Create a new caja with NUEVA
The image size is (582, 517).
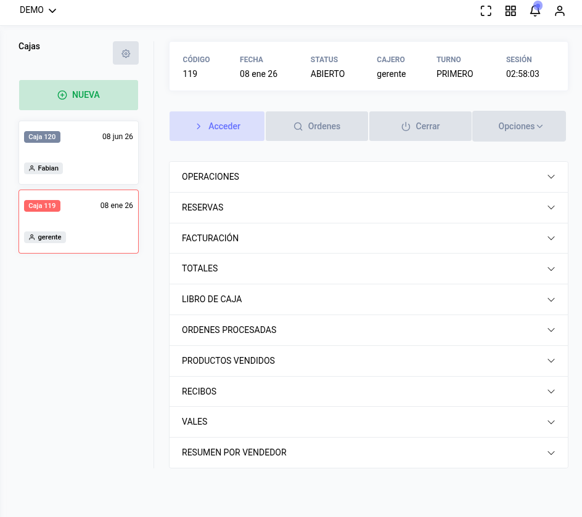click(x=79, y=95)
